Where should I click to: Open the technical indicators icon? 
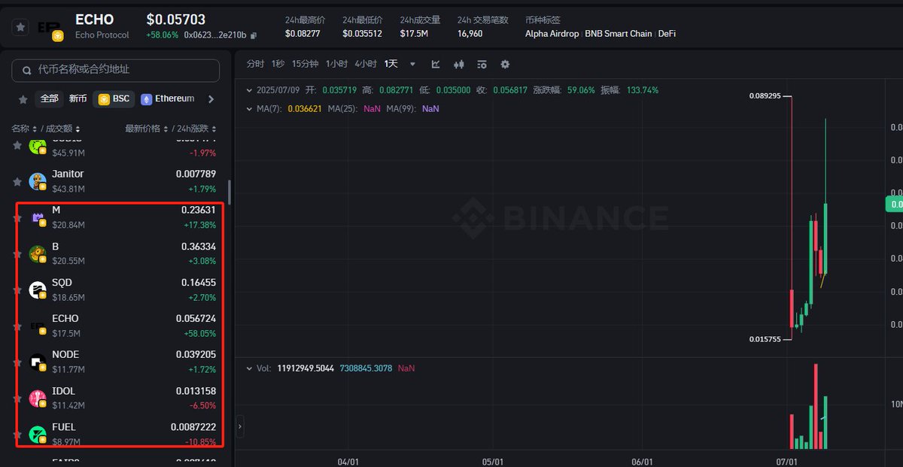tap(482, 65)
